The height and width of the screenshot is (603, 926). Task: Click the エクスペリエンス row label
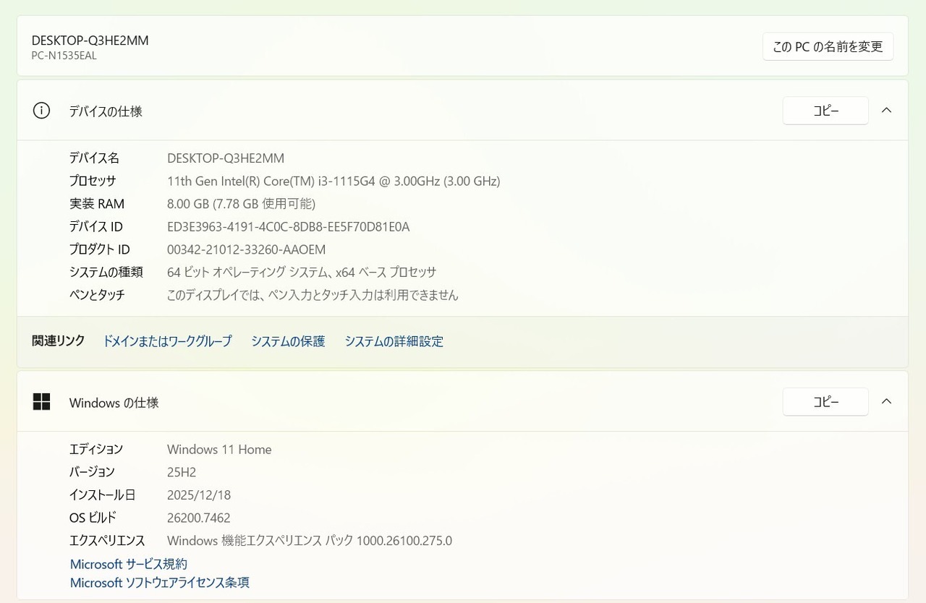coord(107,541)
